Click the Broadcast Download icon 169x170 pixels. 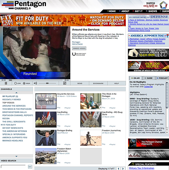point(79,54)
